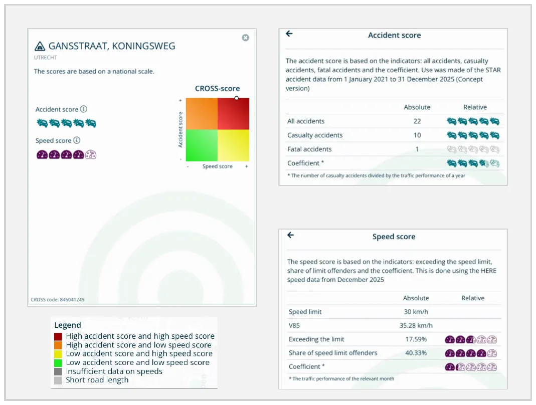Click the V85 value '35.28 km/h'
This screenshot has width=536, height=405.
[416, 325]
